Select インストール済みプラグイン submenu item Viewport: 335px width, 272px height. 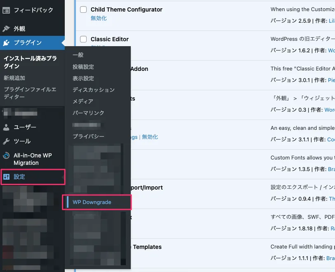point(31,62)
